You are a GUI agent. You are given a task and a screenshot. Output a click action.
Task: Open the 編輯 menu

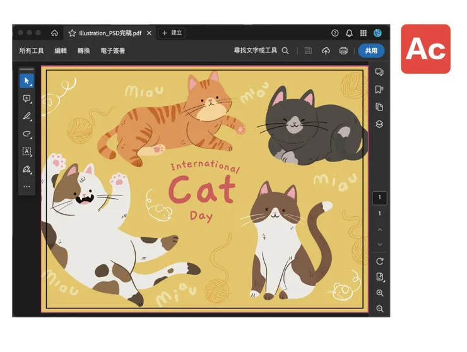tap(61, 50)
